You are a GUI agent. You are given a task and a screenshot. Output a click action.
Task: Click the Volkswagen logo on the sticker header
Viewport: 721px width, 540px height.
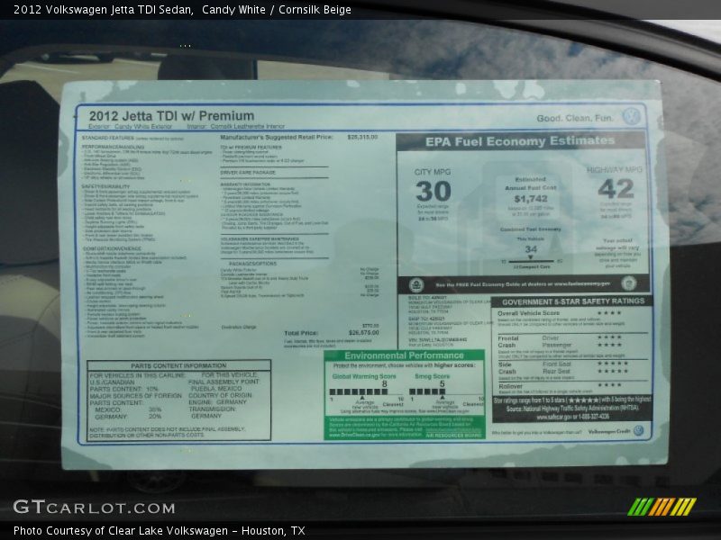(632, 116)
